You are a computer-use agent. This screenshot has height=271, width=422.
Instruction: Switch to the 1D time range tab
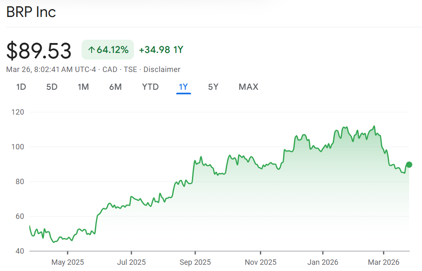click(x=21, y=87)
